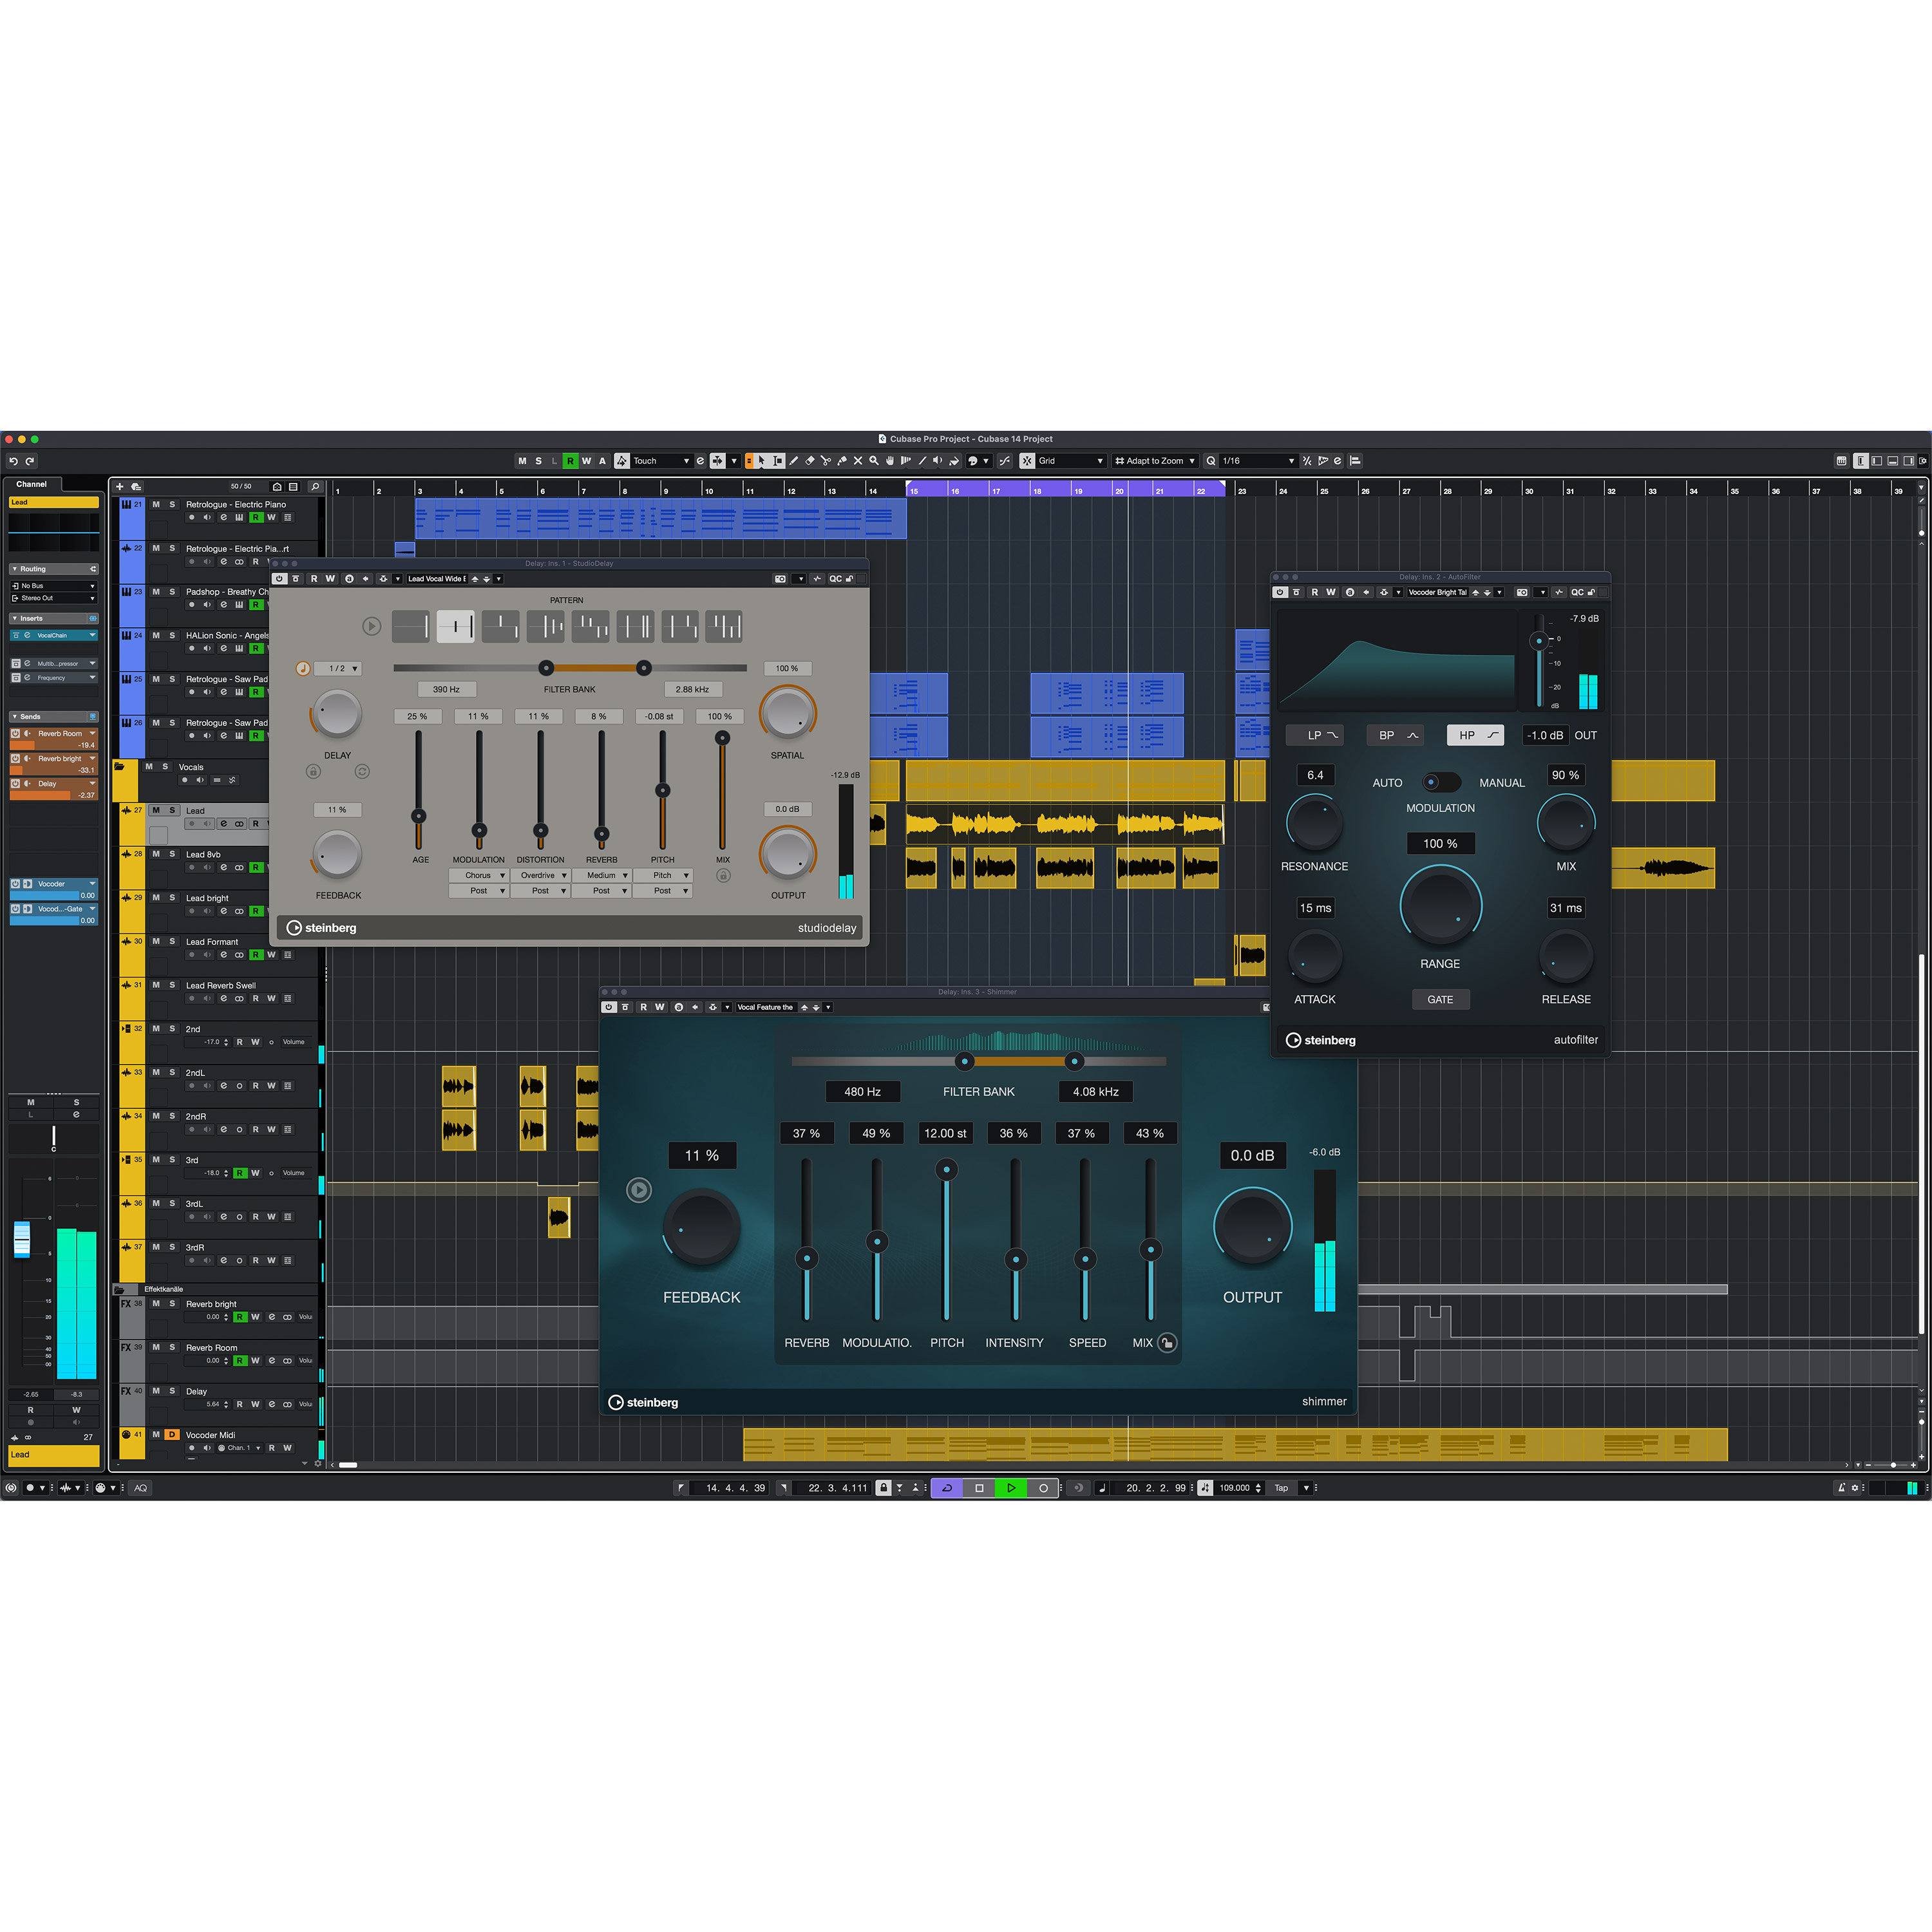Select the Range Selection tool in the toolbar
The image size is (1932, 1932).
click(777, 461)
